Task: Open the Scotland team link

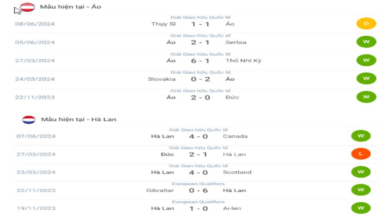Action: [237, 172]
